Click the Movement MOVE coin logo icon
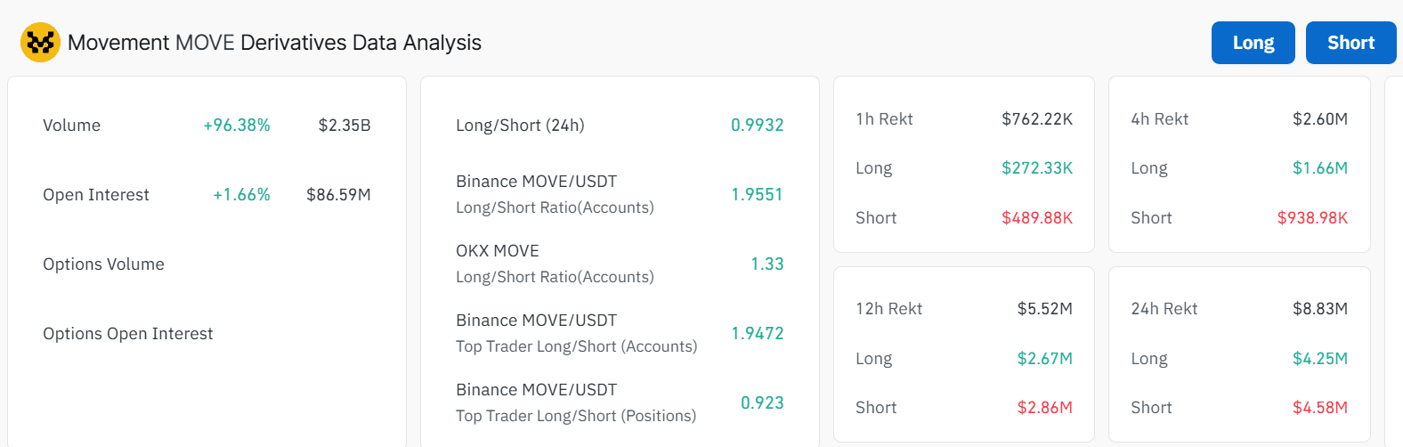Screen dimensions: 1403x447 pos(40,42)
